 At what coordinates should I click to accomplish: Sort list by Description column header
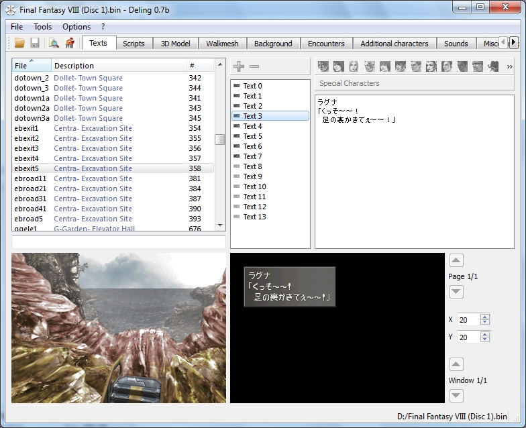(x=119, y=66)
